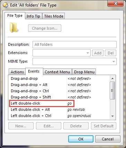
Task: Open the Info Tip tab
Action: pos(33,16)
